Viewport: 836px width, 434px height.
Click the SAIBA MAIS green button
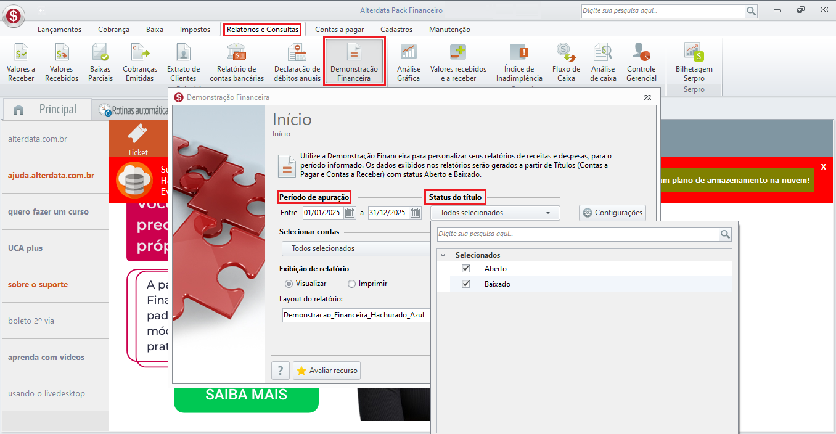pyautogui.click(x=246, y=395)
